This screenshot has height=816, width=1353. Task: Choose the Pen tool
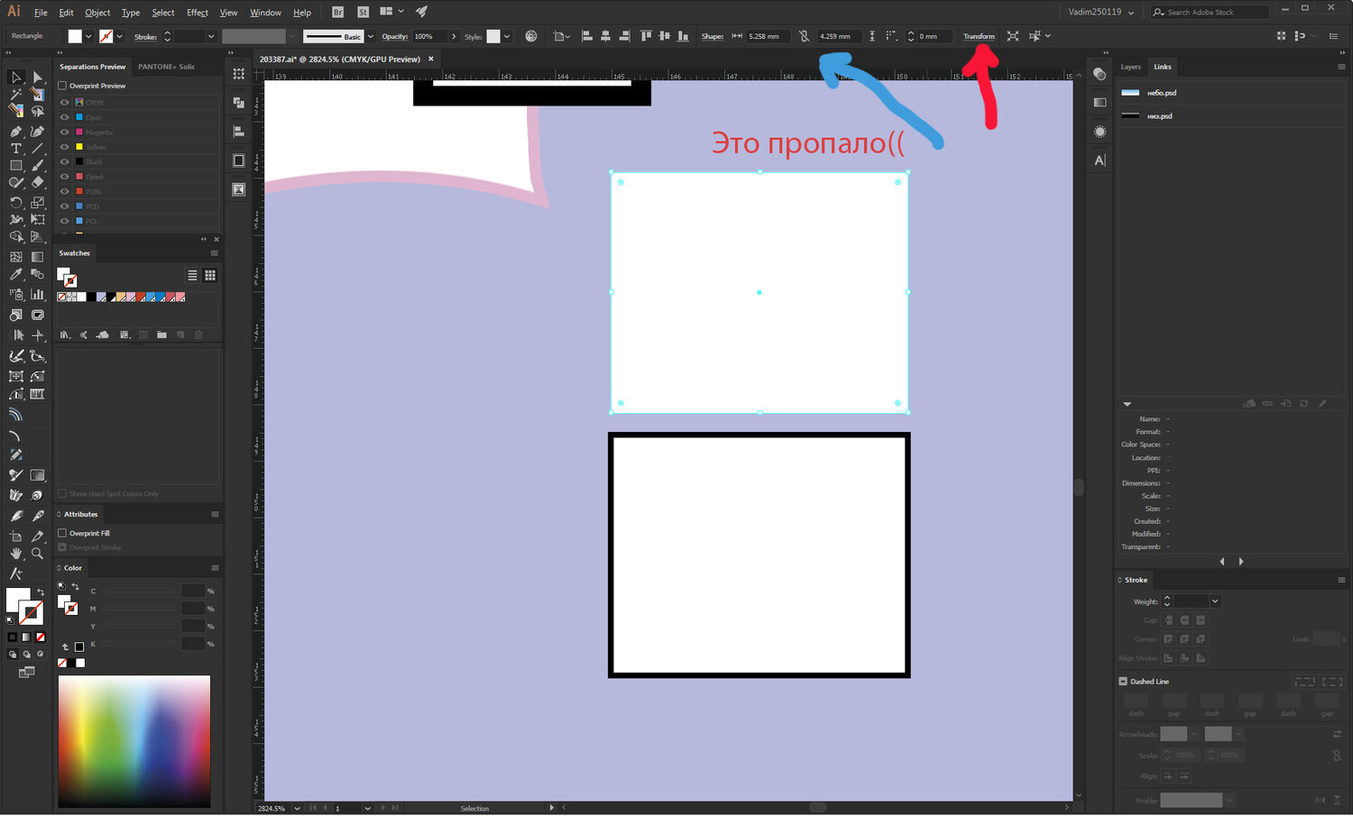(16, 132)
